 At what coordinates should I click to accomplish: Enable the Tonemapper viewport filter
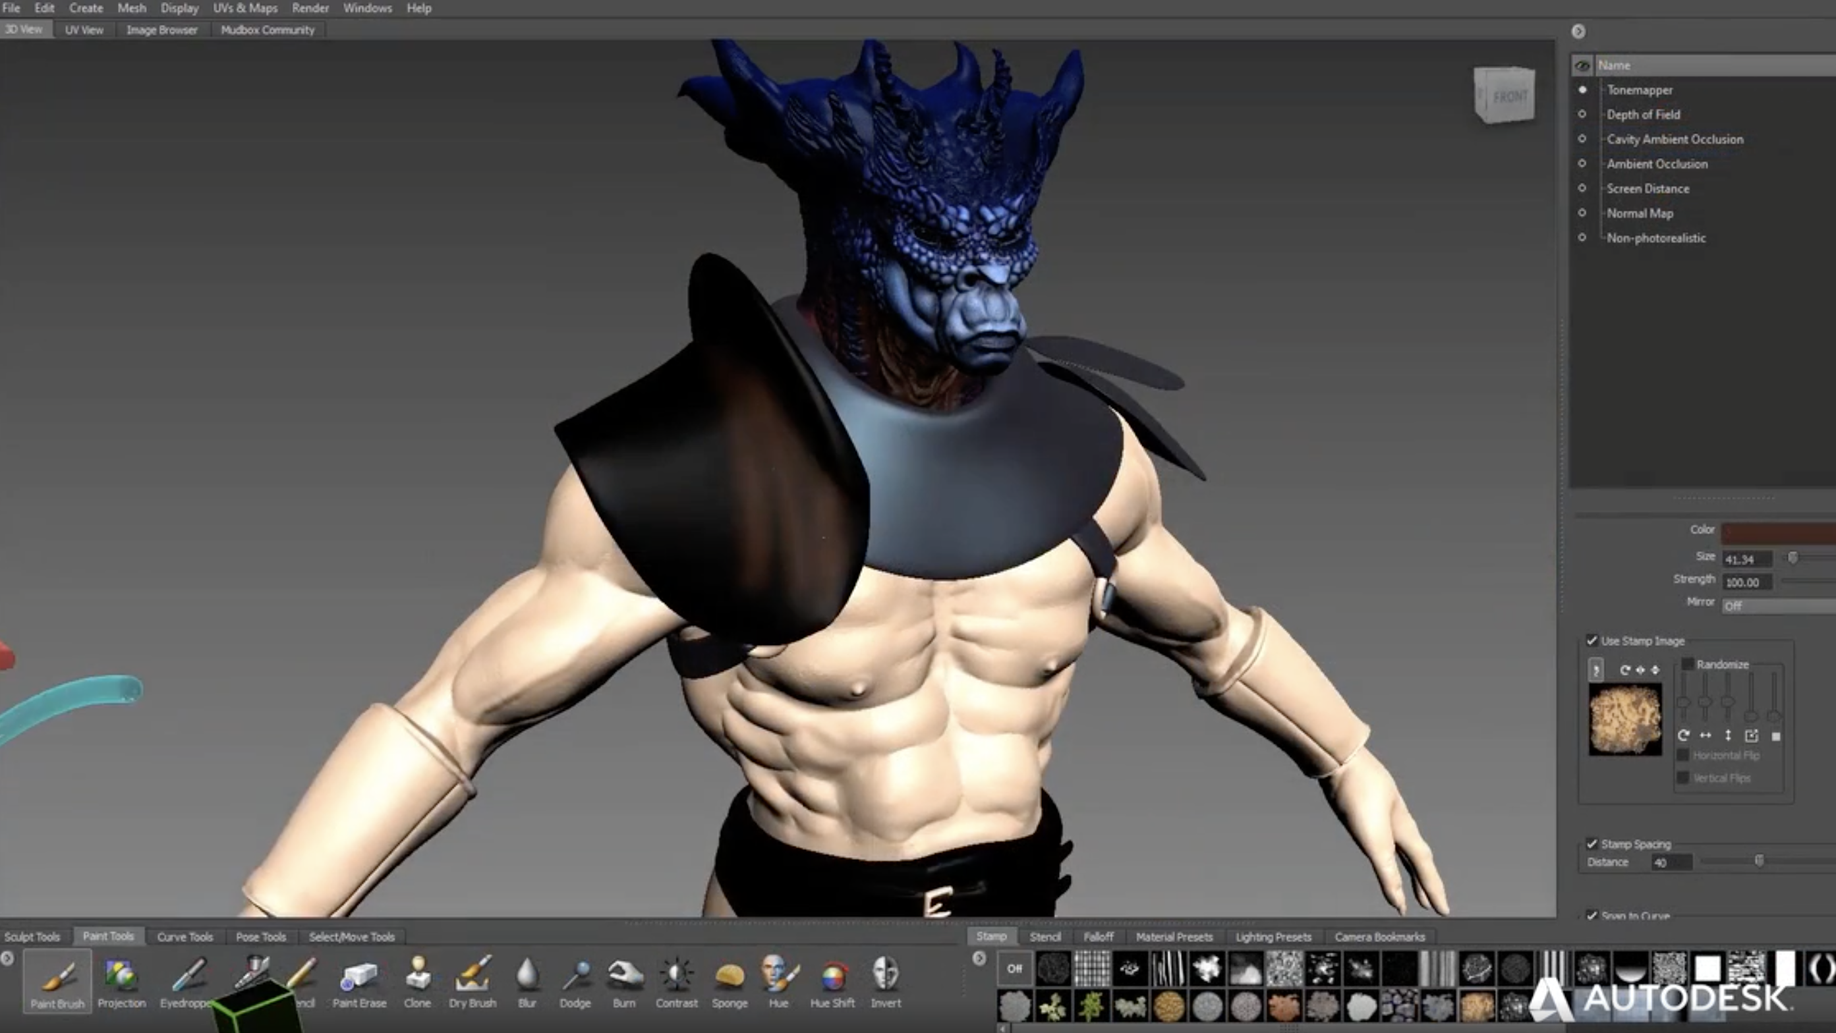[x=1582, y=90]
